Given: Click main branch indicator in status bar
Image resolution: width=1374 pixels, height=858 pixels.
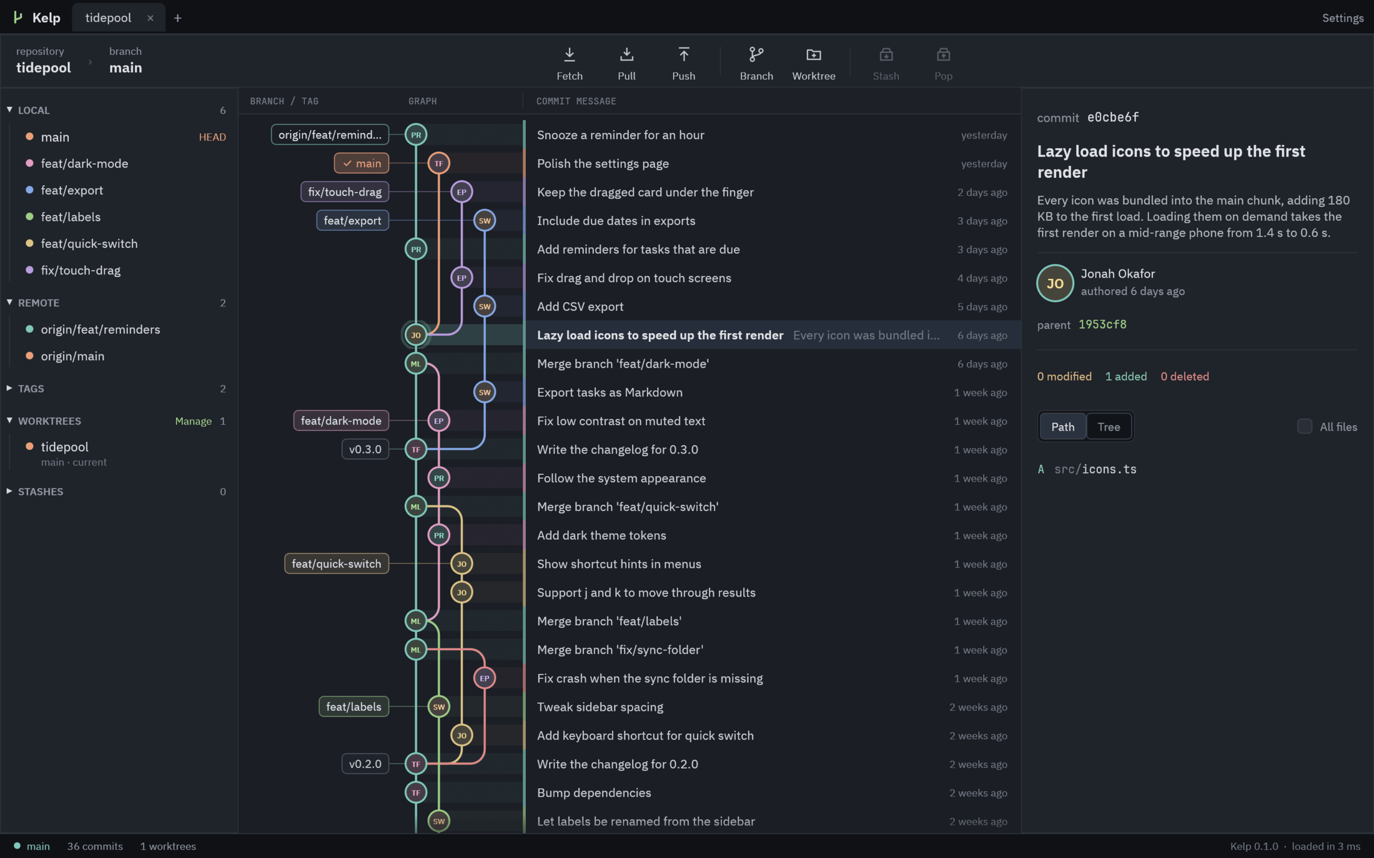Looking at the screenshot, I should pos(32,846).
